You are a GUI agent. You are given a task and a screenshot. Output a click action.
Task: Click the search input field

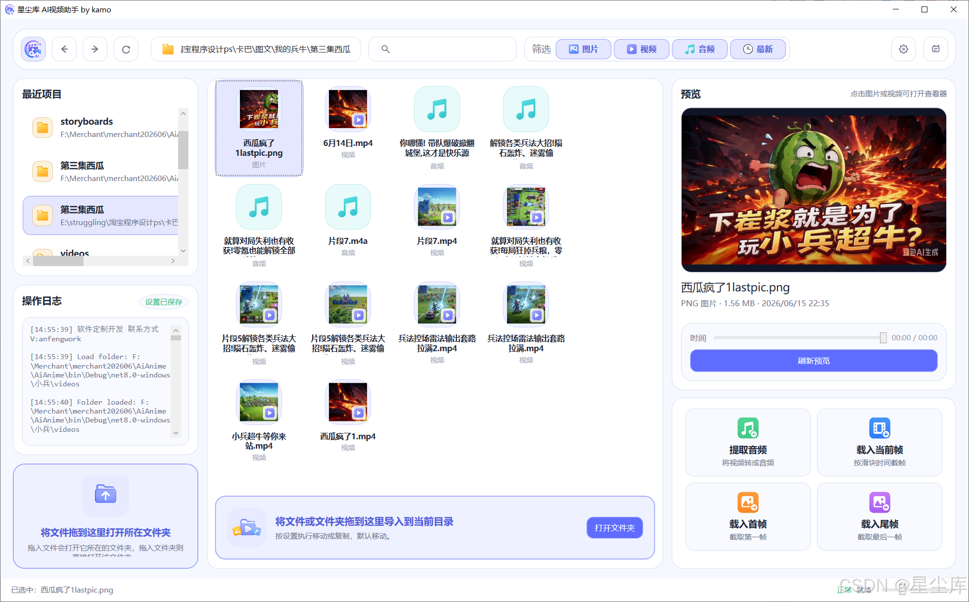coord(443,49)
